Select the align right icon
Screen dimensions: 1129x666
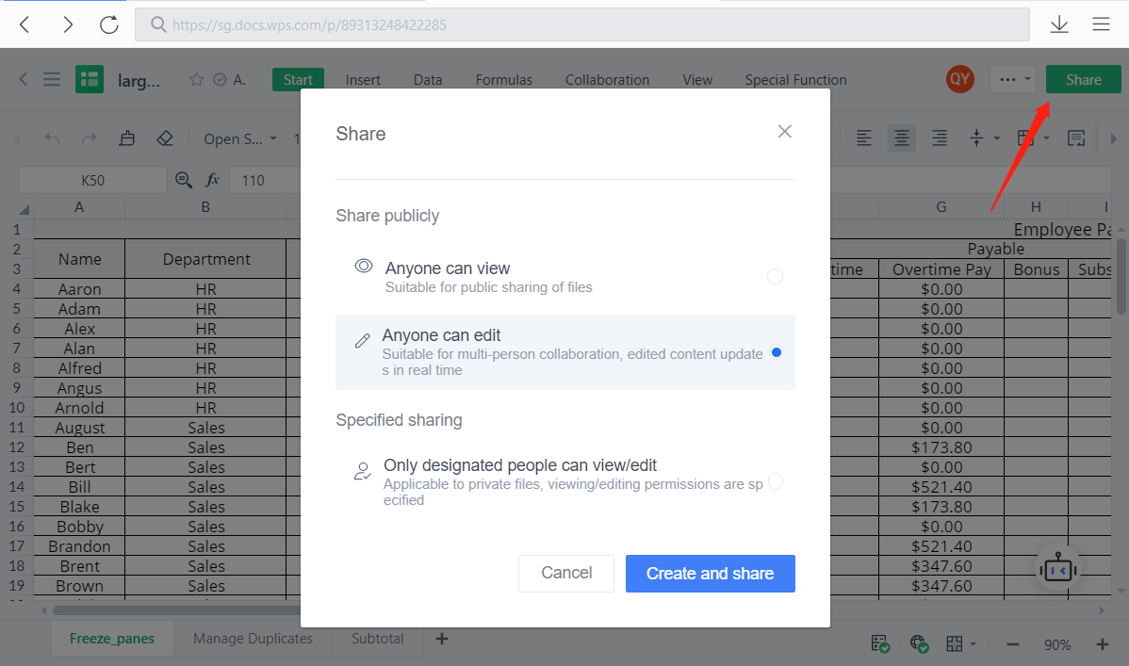[939, 138]
